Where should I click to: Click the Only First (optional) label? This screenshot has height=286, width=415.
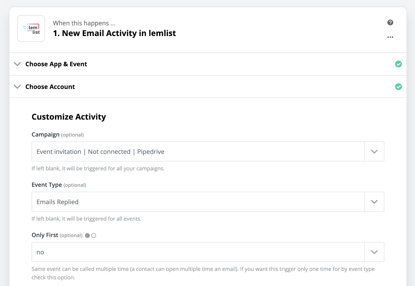[x=57, y=235]
